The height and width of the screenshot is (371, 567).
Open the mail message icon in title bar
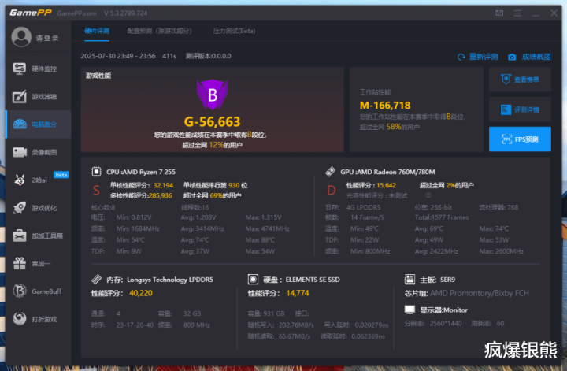pos(499,13)
